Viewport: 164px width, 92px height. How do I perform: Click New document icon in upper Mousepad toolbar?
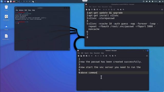pyautogui.click(x=87, y=9)
